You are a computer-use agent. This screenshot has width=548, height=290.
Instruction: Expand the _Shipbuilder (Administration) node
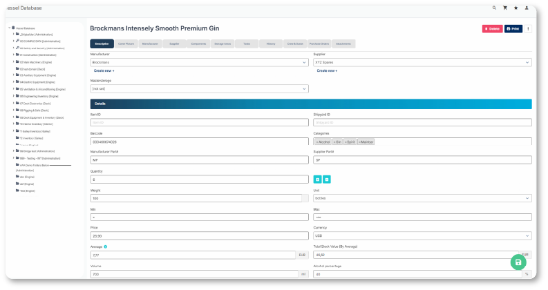[x=14, y=35]
